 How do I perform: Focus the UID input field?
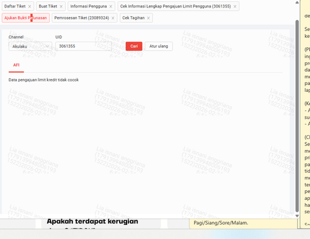[x=84, y=46]
